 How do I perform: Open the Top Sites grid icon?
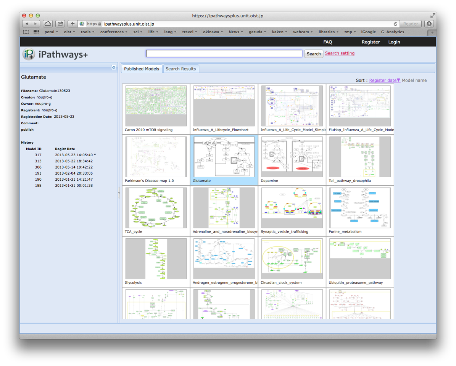36,32
